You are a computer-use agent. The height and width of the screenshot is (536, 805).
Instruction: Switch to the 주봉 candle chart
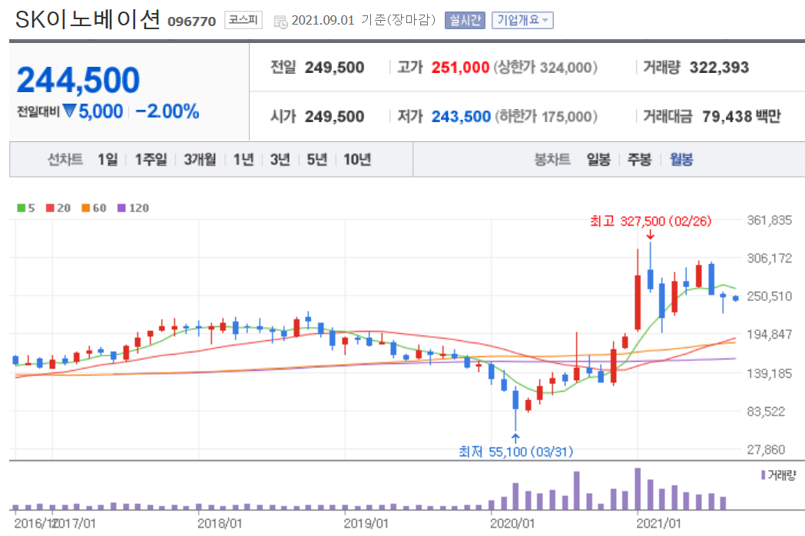coord(639,160)
